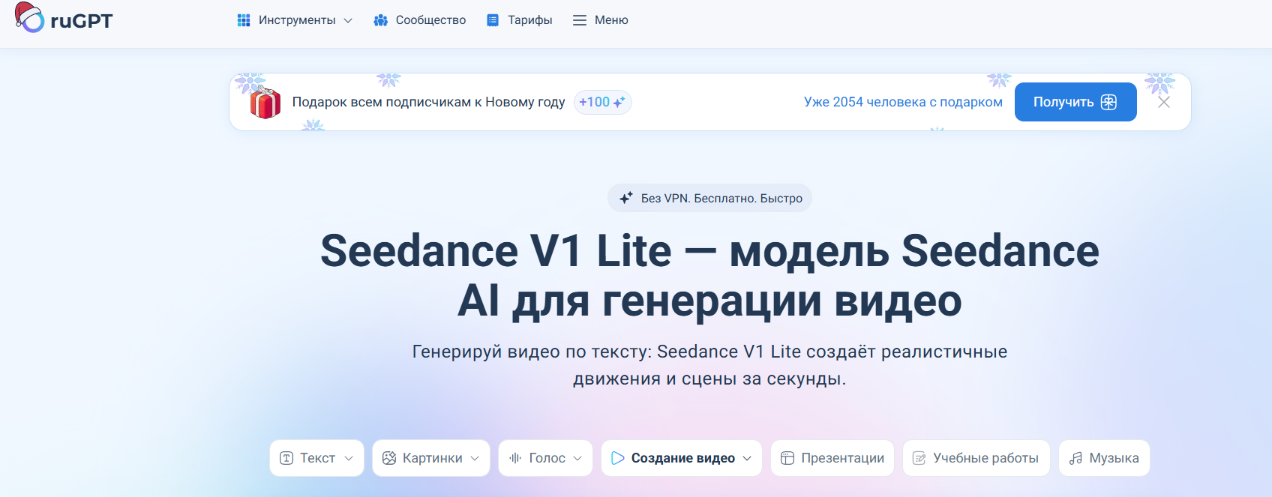Click the Инструменты menu label
The width and height of the screenshot is (1272, 497).
(297, 20)
